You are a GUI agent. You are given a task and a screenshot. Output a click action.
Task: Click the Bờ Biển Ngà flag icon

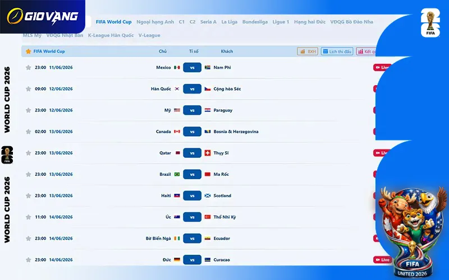(177, 239)
